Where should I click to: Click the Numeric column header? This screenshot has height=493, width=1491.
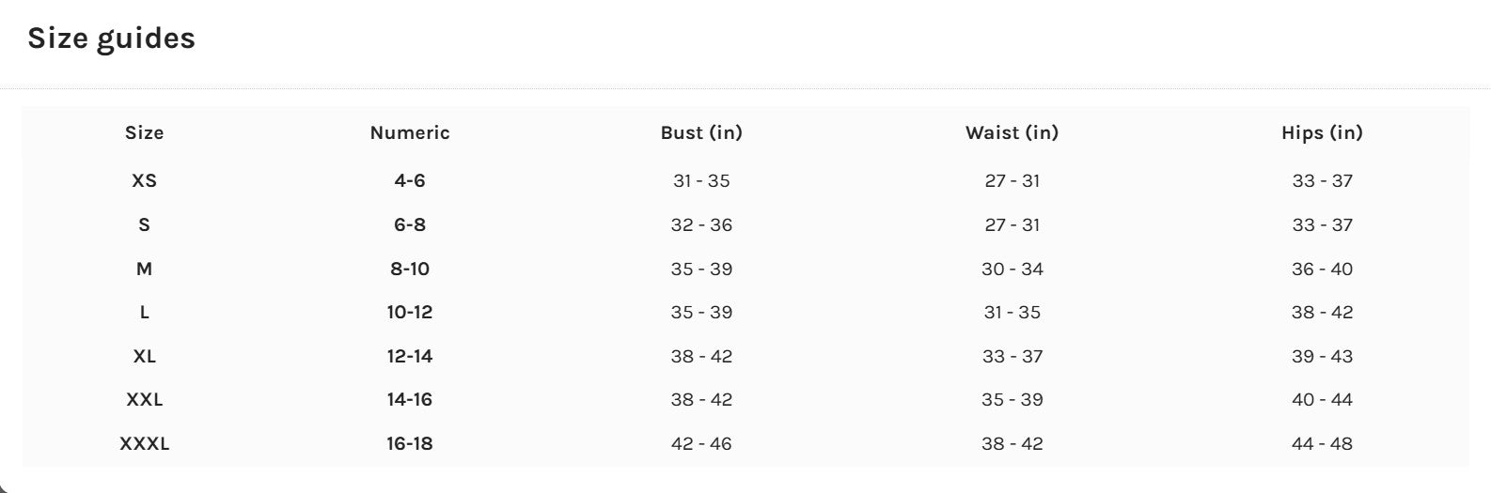click(410, 132)
